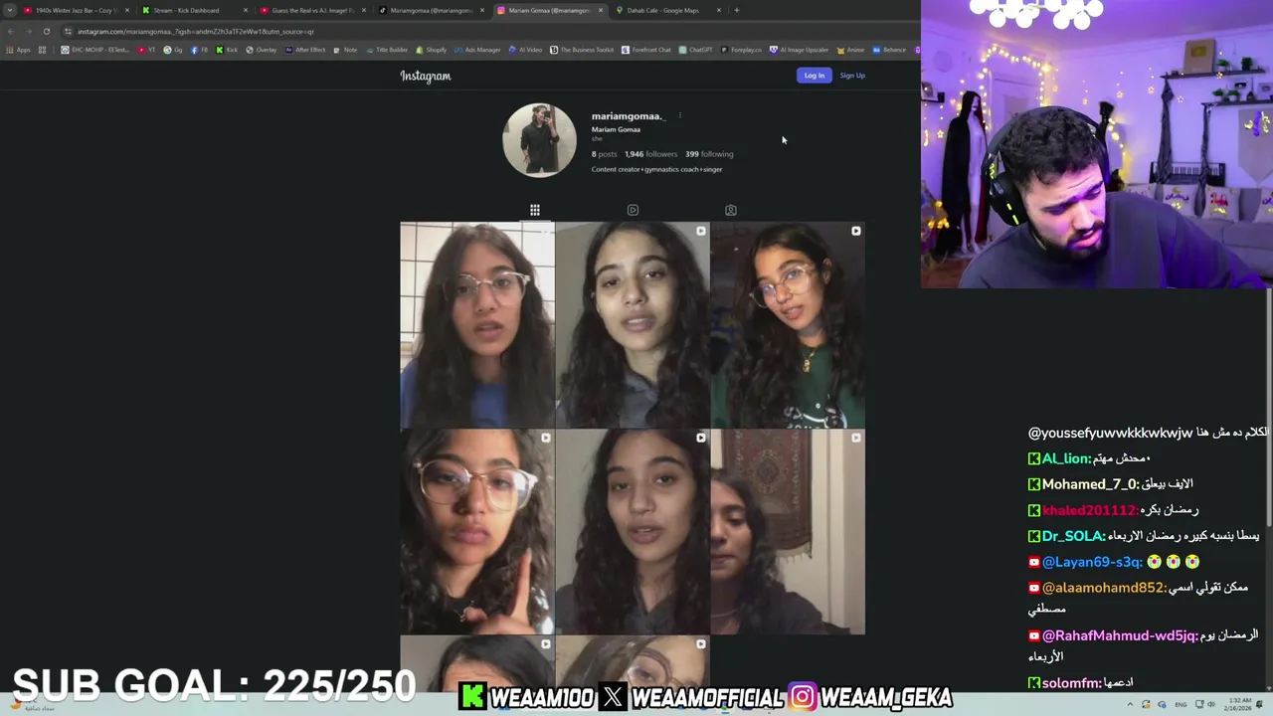Open reel with wall tapestry background
The width and height of the screenshot is (1273, 716).
point(788,532)
